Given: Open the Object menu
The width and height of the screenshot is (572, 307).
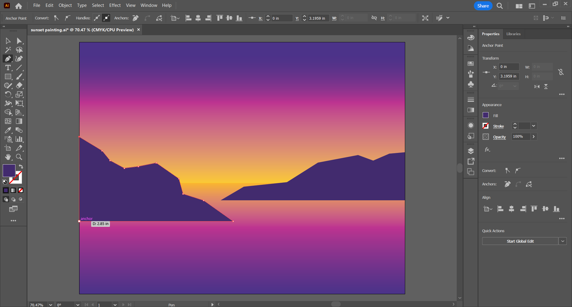Looking at the screenshot, I should pos(65,5).
